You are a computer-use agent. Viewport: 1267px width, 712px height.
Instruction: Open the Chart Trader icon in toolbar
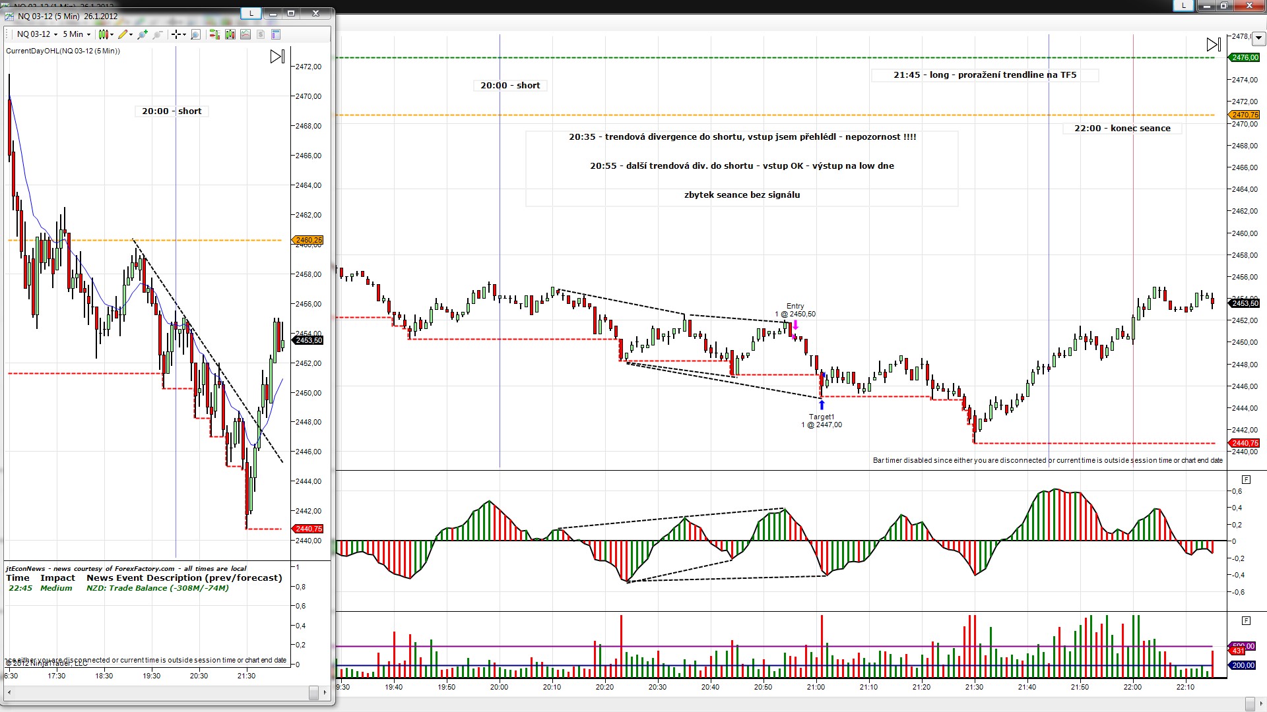[214, 34]
